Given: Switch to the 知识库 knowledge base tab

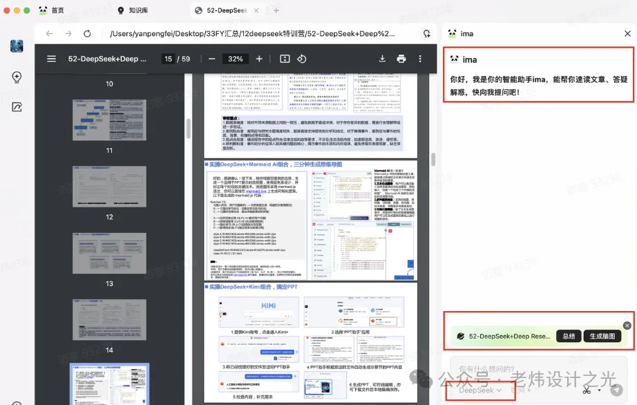Looking at the screenshot, I should (133, 10).
